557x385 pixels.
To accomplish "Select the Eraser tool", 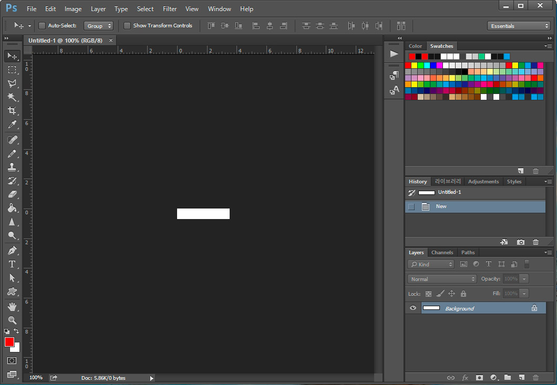I will (12, 194).
